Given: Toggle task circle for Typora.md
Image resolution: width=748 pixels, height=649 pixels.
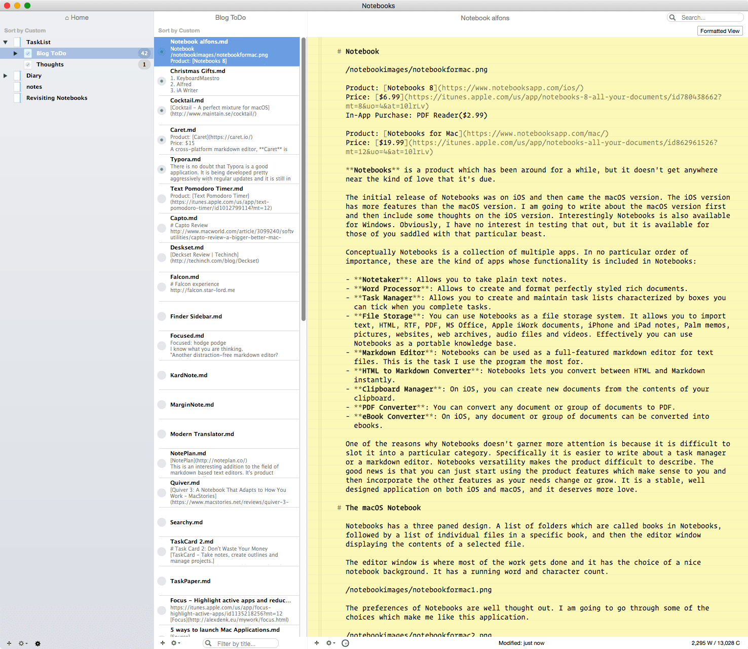Looking at the screenshot, I should 162,169.
